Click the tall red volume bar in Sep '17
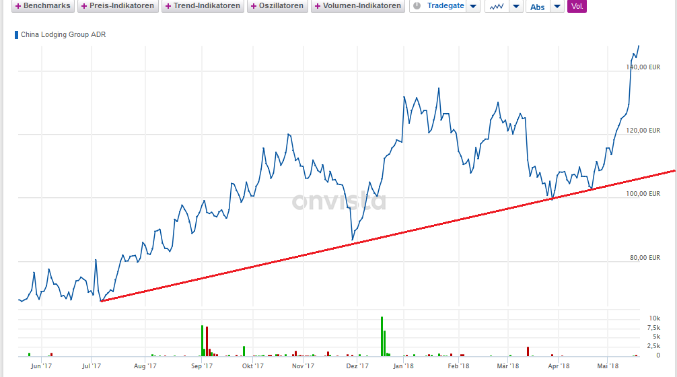The height and width of the screenshot is (377, 677). (207, 341)
